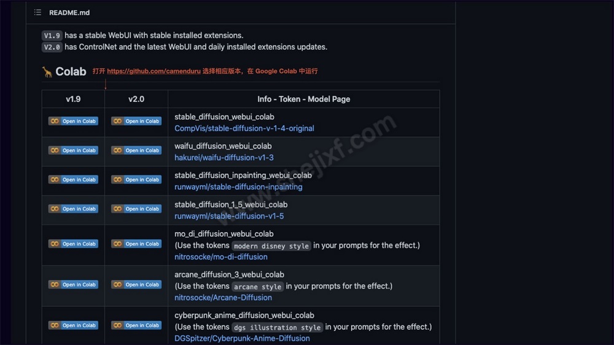The width and height of the screenshot is (614, 345).
Task: Open the nitrosocke/Arcane-Diffusion link
Action: pyautogui.click(x=223, y=298)
